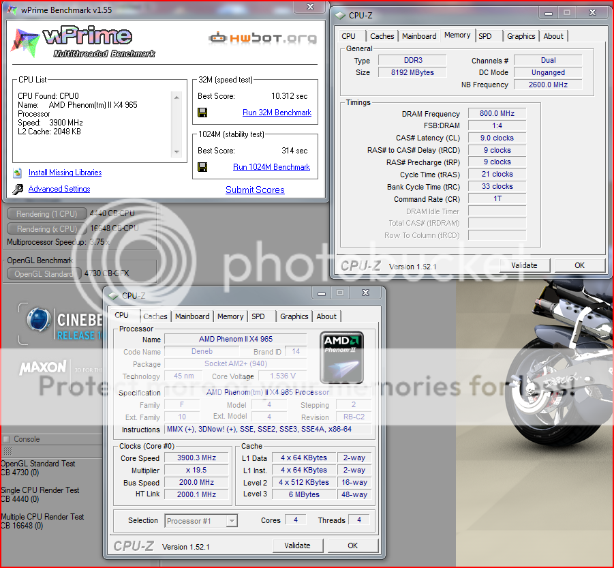Click the Cinebench globe logo
The image size is (614, 568).
coord(38,319)
